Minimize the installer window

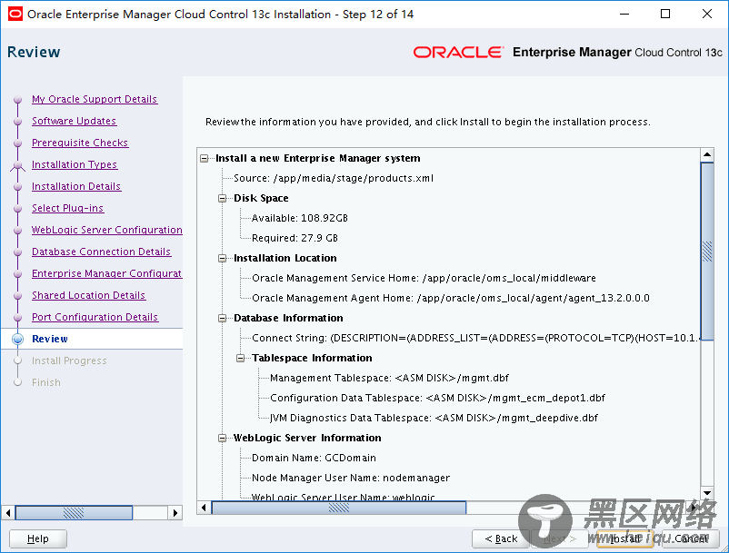coord(624,14)
